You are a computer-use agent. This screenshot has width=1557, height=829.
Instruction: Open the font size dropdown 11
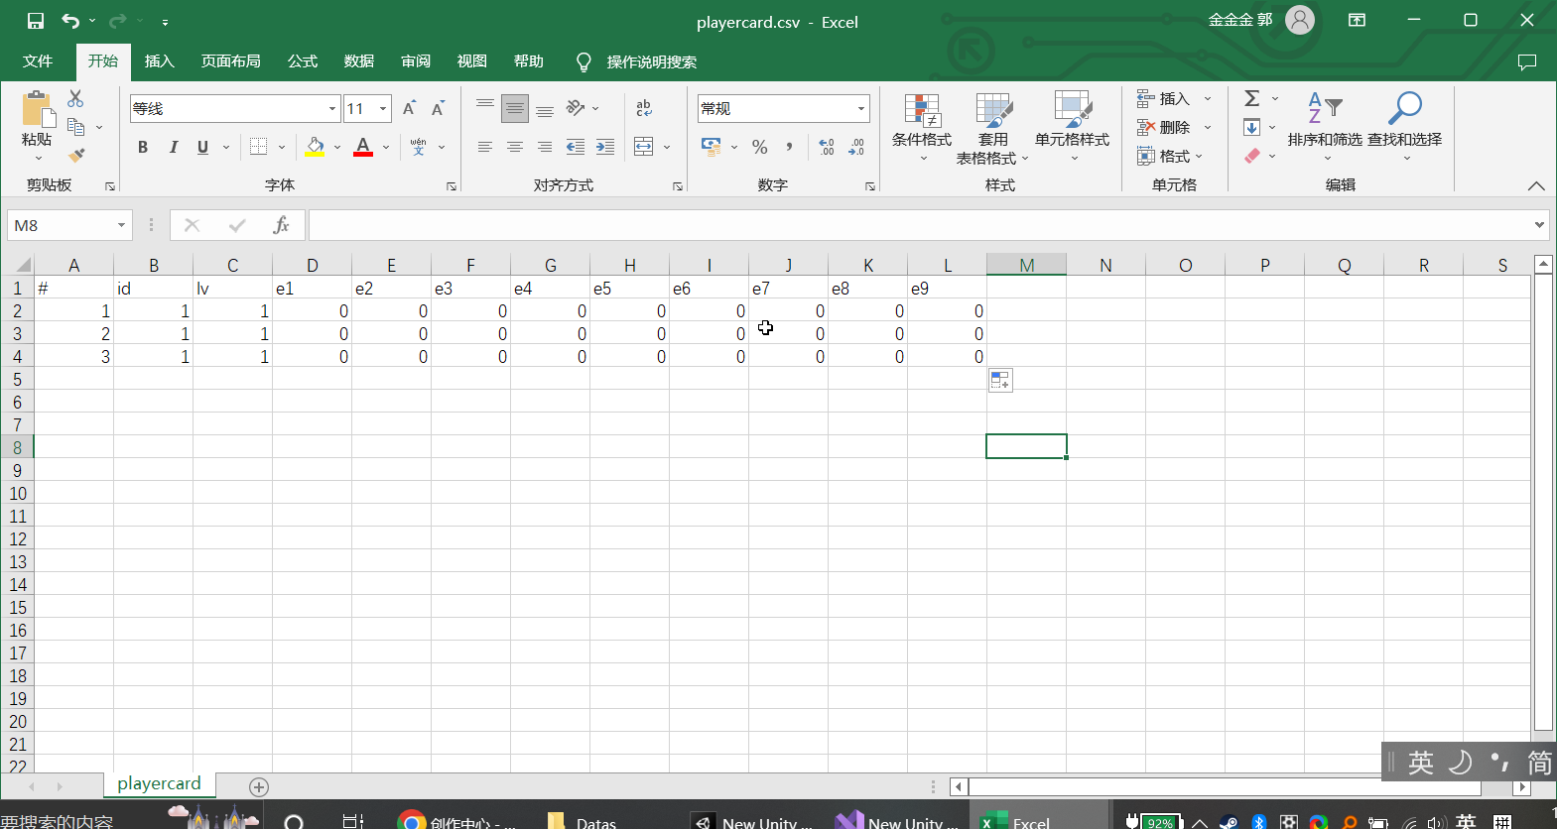[383, 108]
